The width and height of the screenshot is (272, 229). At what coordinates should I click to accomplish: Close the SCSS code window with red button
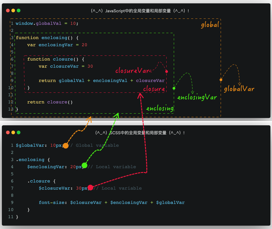[x=8, y=132]
